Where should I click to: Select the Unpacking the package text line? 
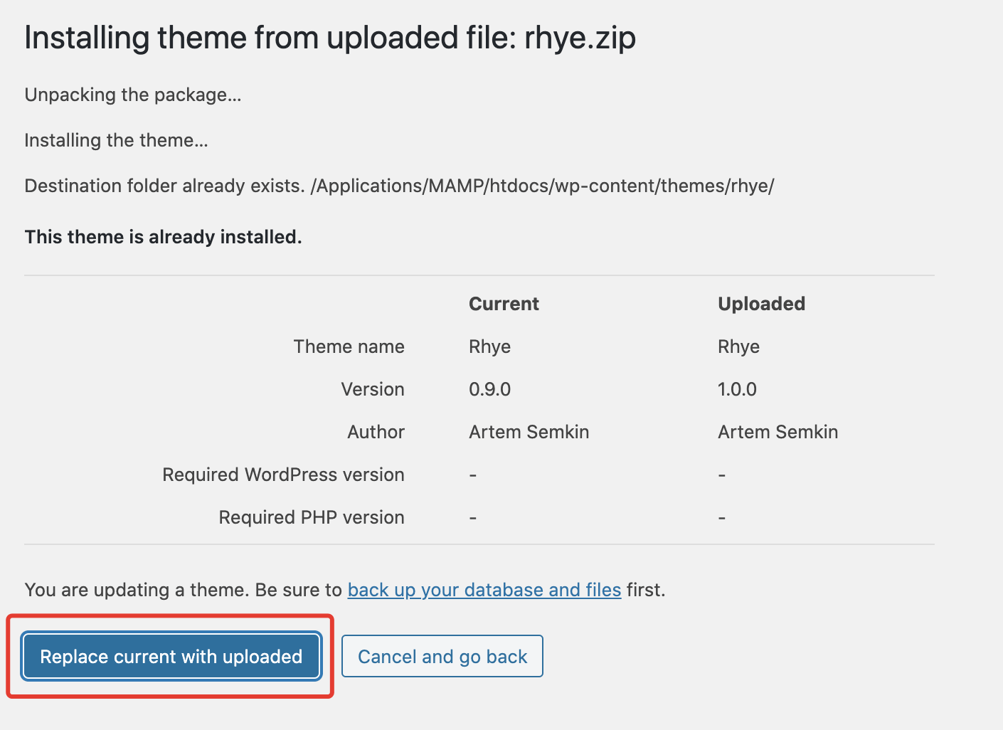(x=133, y=95)
